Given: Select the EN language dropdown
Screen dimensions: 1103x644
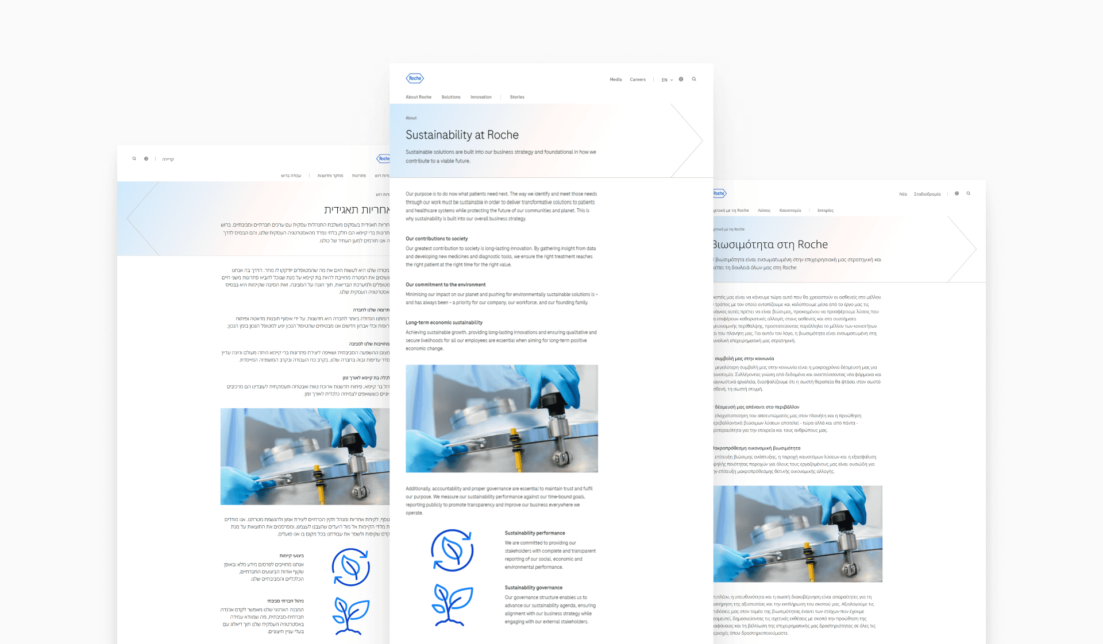Looking at the screenshot, I should [666, 77].
